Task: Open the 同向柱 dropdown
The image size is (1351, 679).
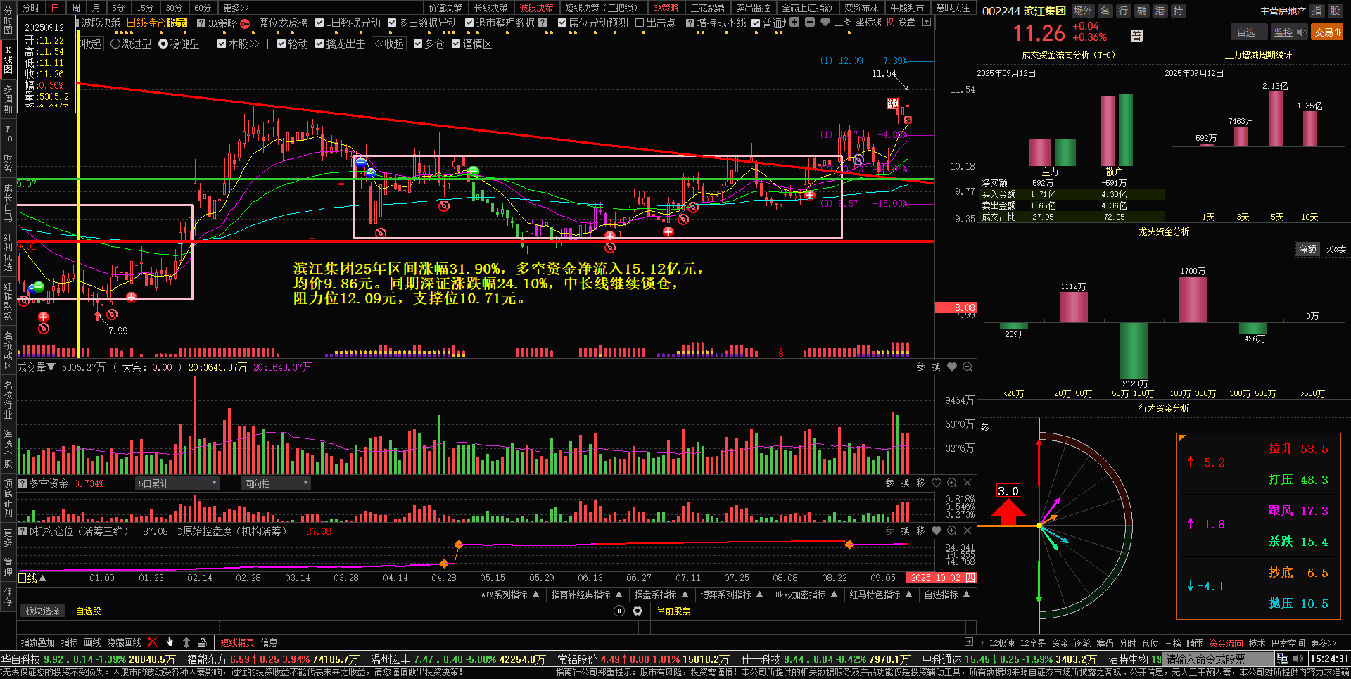Action: point(276,483)
